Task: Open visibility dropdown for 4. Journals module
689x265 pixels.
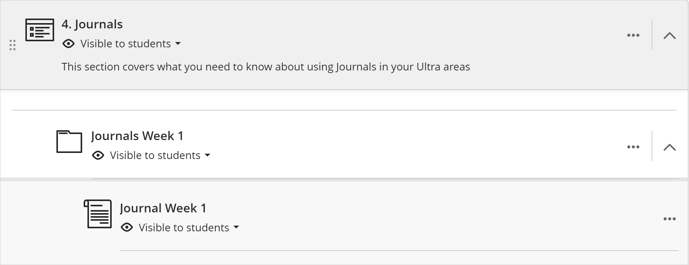Action: pyautogui.click(x=178, y=44)
